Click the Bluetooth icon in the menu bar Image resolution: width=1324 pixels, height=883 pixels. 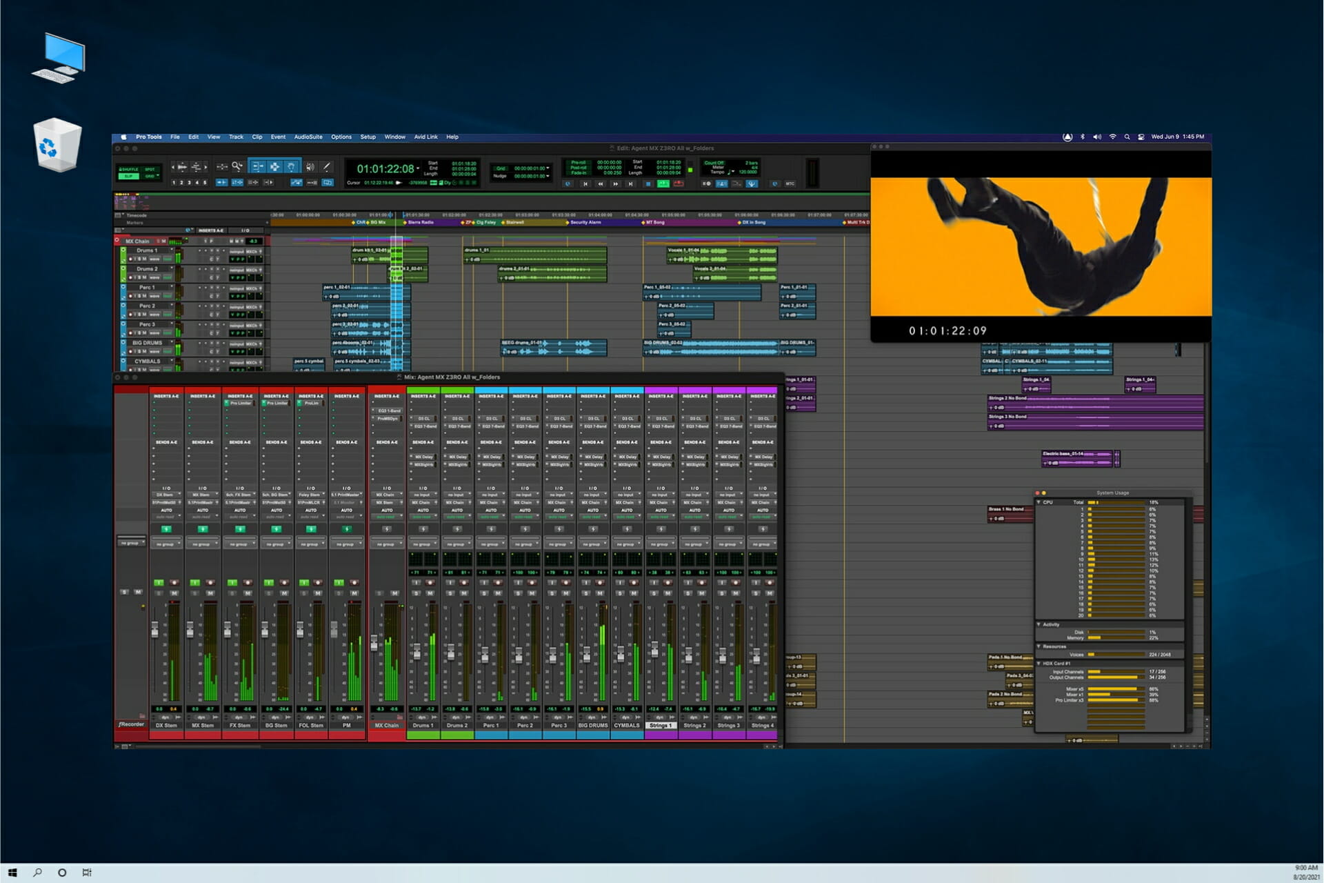(x=1082, y=137)
